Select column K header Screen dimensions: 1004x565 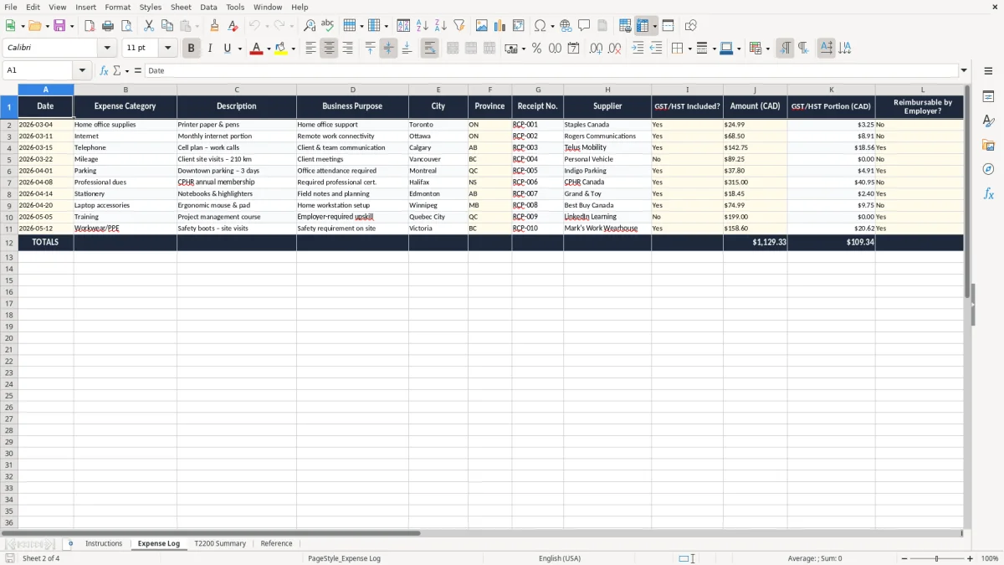[831, 90]
